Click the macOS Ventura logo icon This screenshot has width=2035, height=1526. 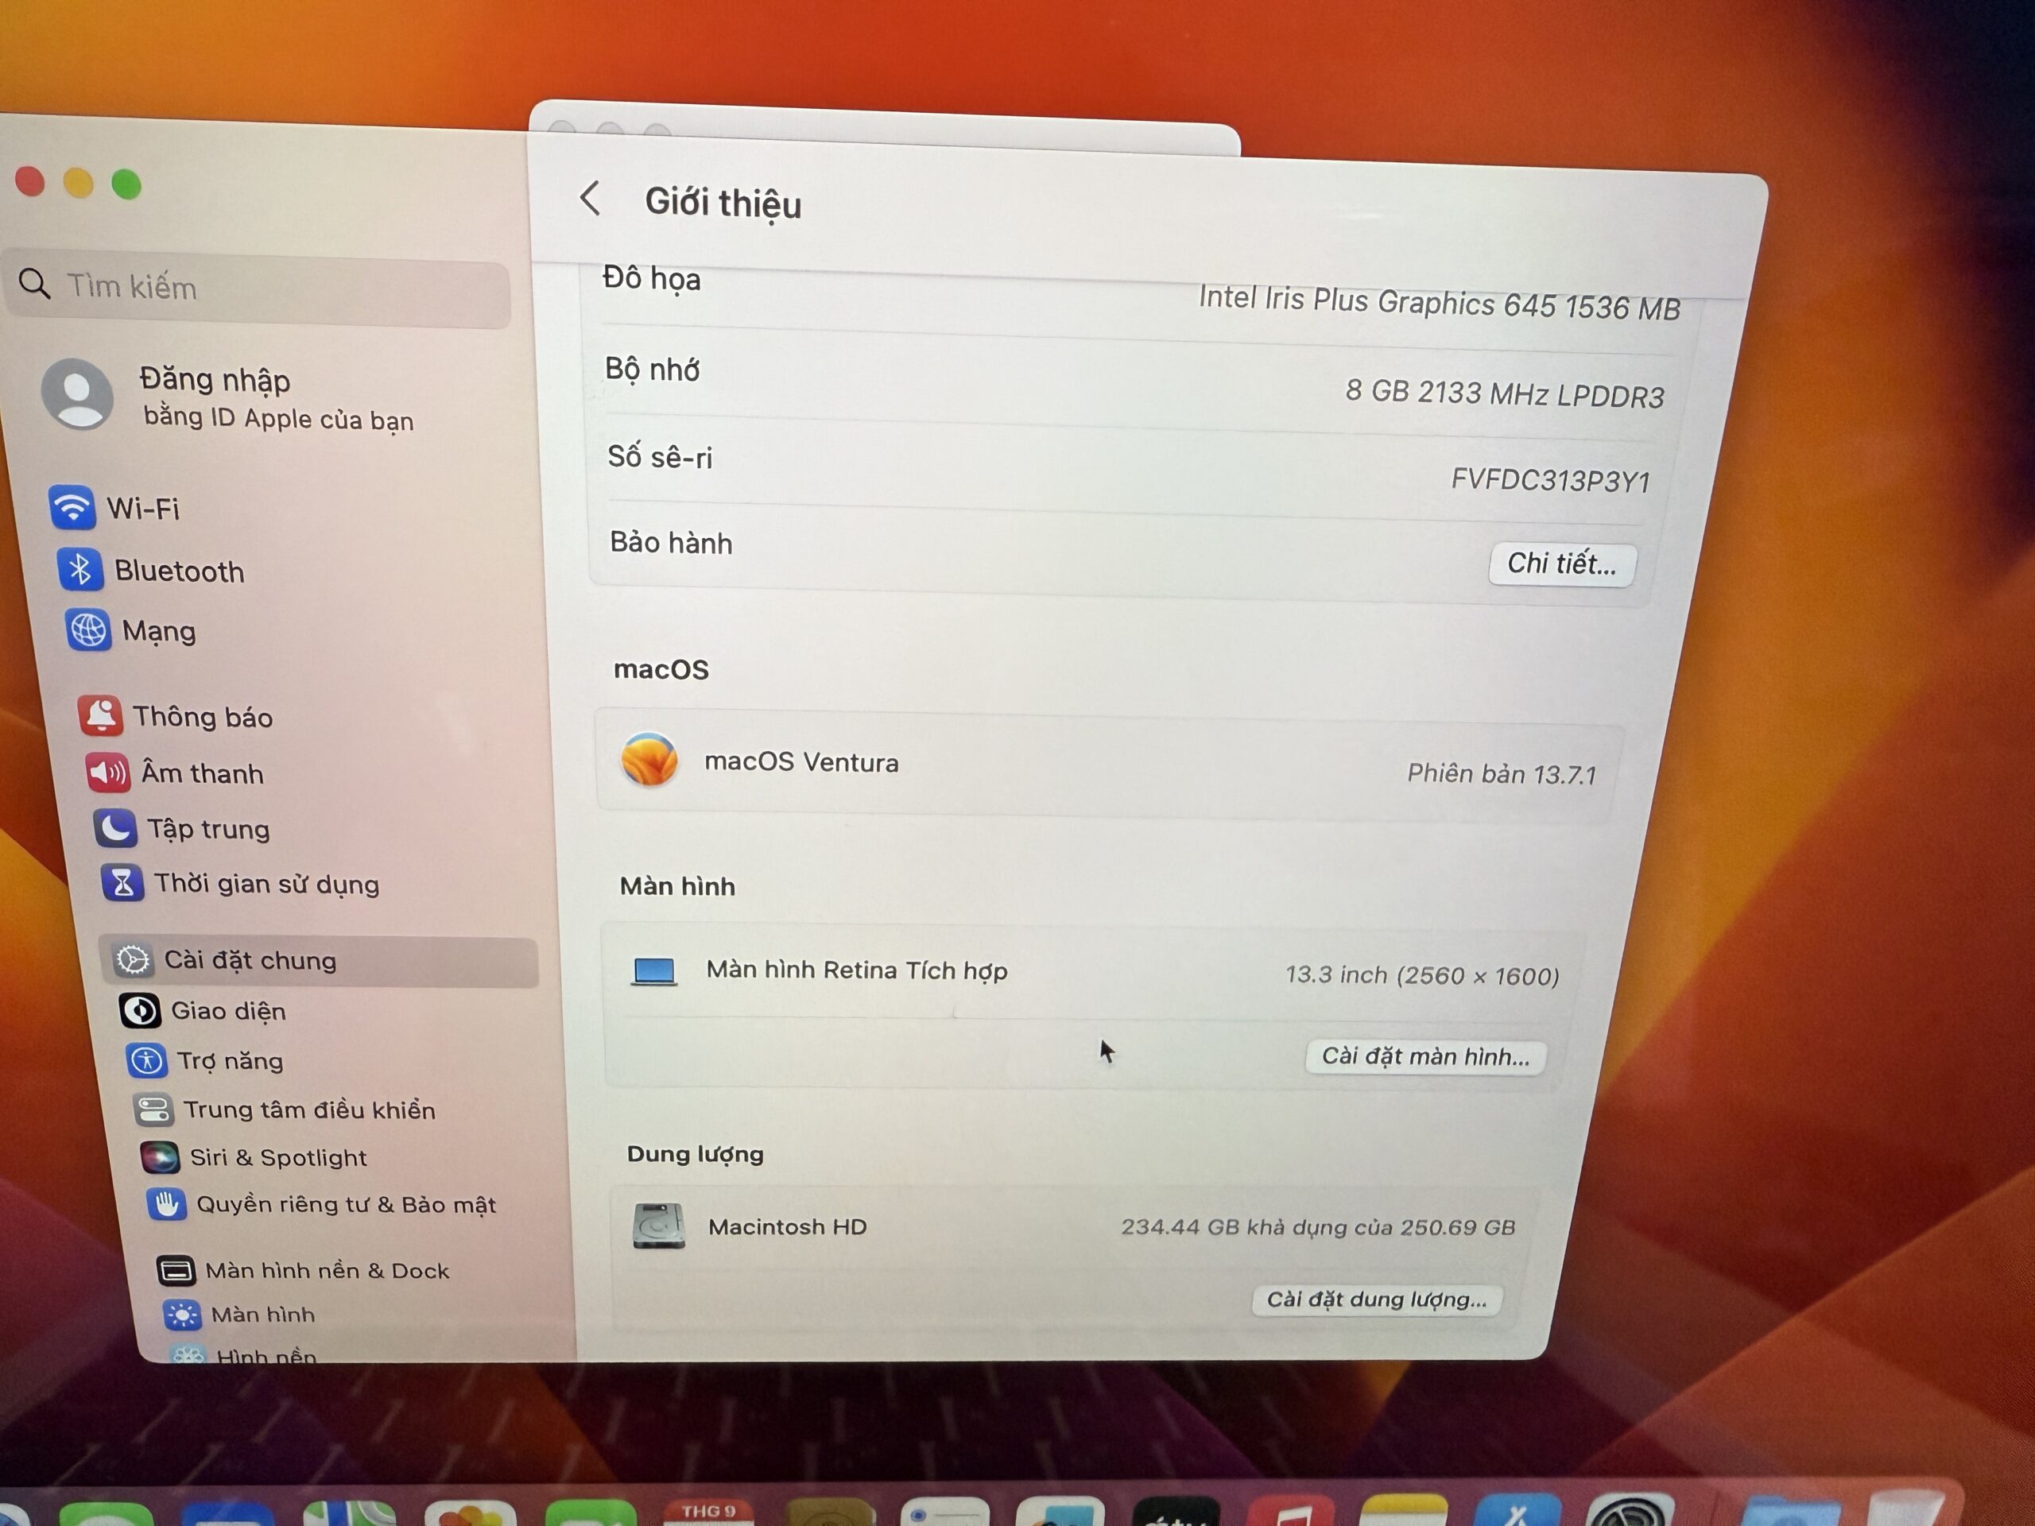(649, 760)
